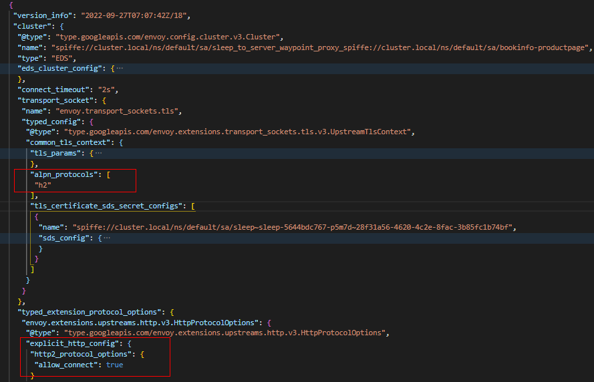Image resolution: width=594 pixels, height=382 pixels.
Task: Select the UpstreamTlsContext type URL
Action: click(237, 132)
